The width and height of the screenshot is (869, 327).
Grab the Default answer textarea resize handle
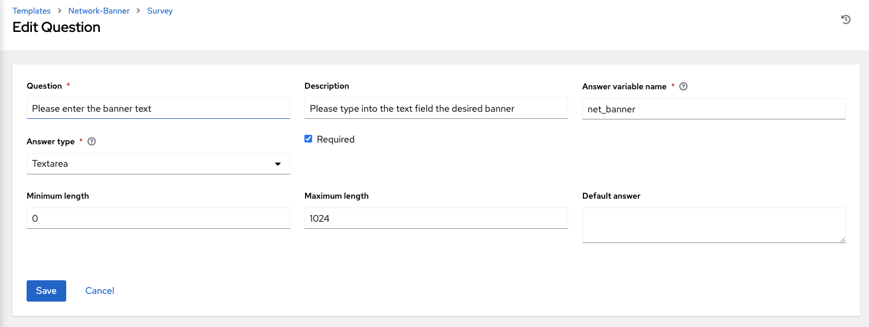842,239
